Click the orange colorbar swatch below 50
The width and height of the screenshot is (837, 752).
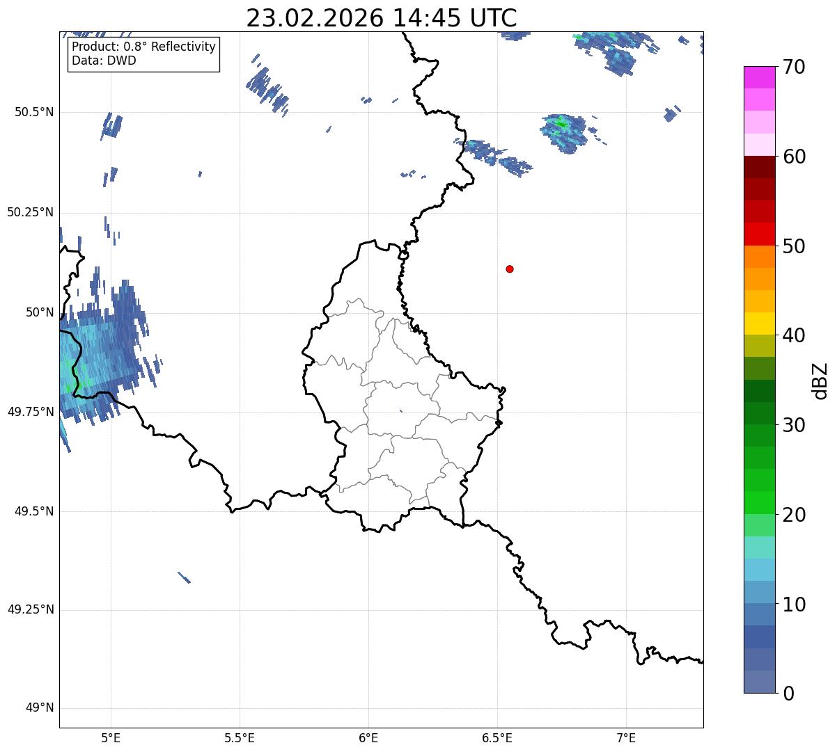759,256
